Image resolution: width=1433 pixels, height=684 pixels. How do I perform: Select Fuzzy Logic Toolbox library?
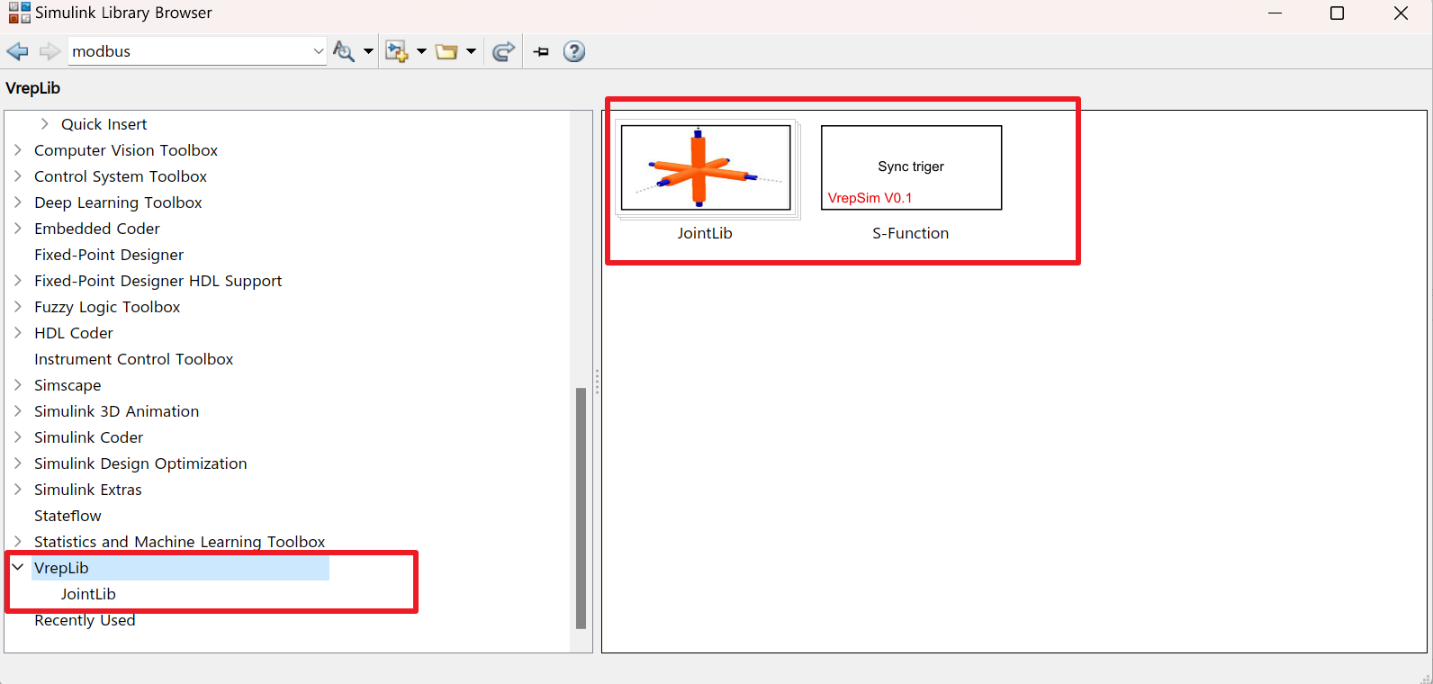(x=107, y=307)
